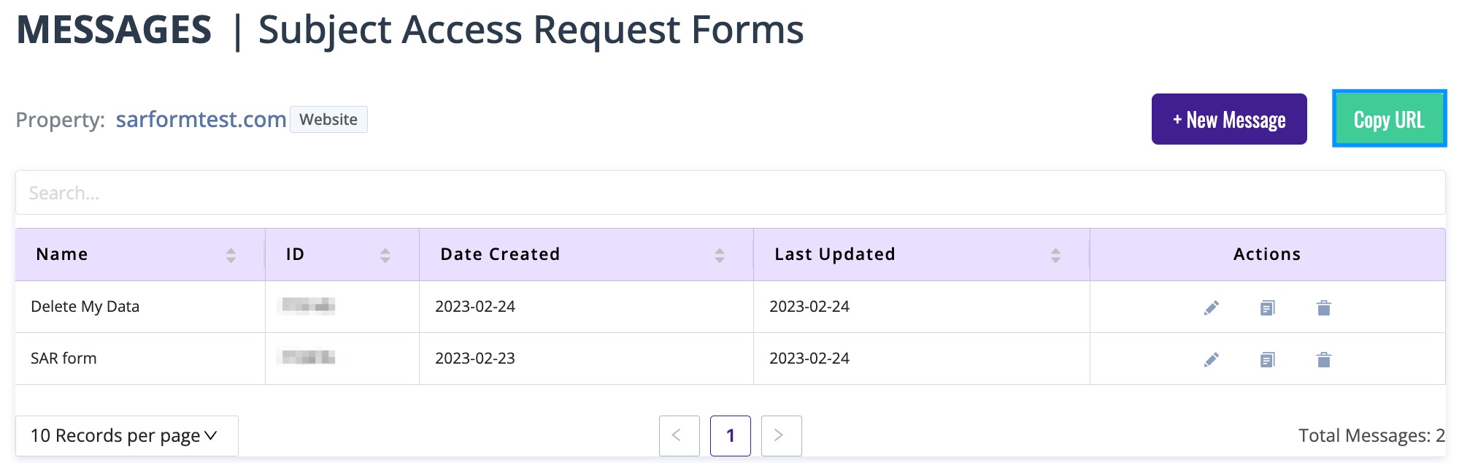This screenshot has height=463, width=1459.
Task: Sort by Last Updated column
Action: [1055, 255]
